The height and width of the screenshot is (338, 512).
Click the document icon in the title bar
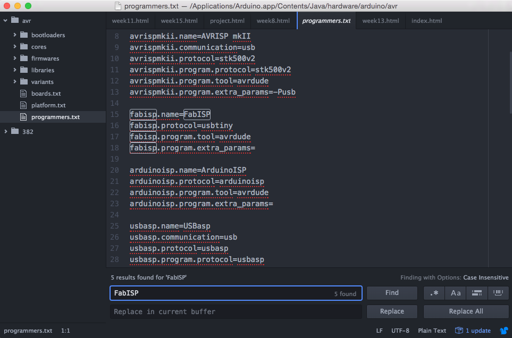118,6
